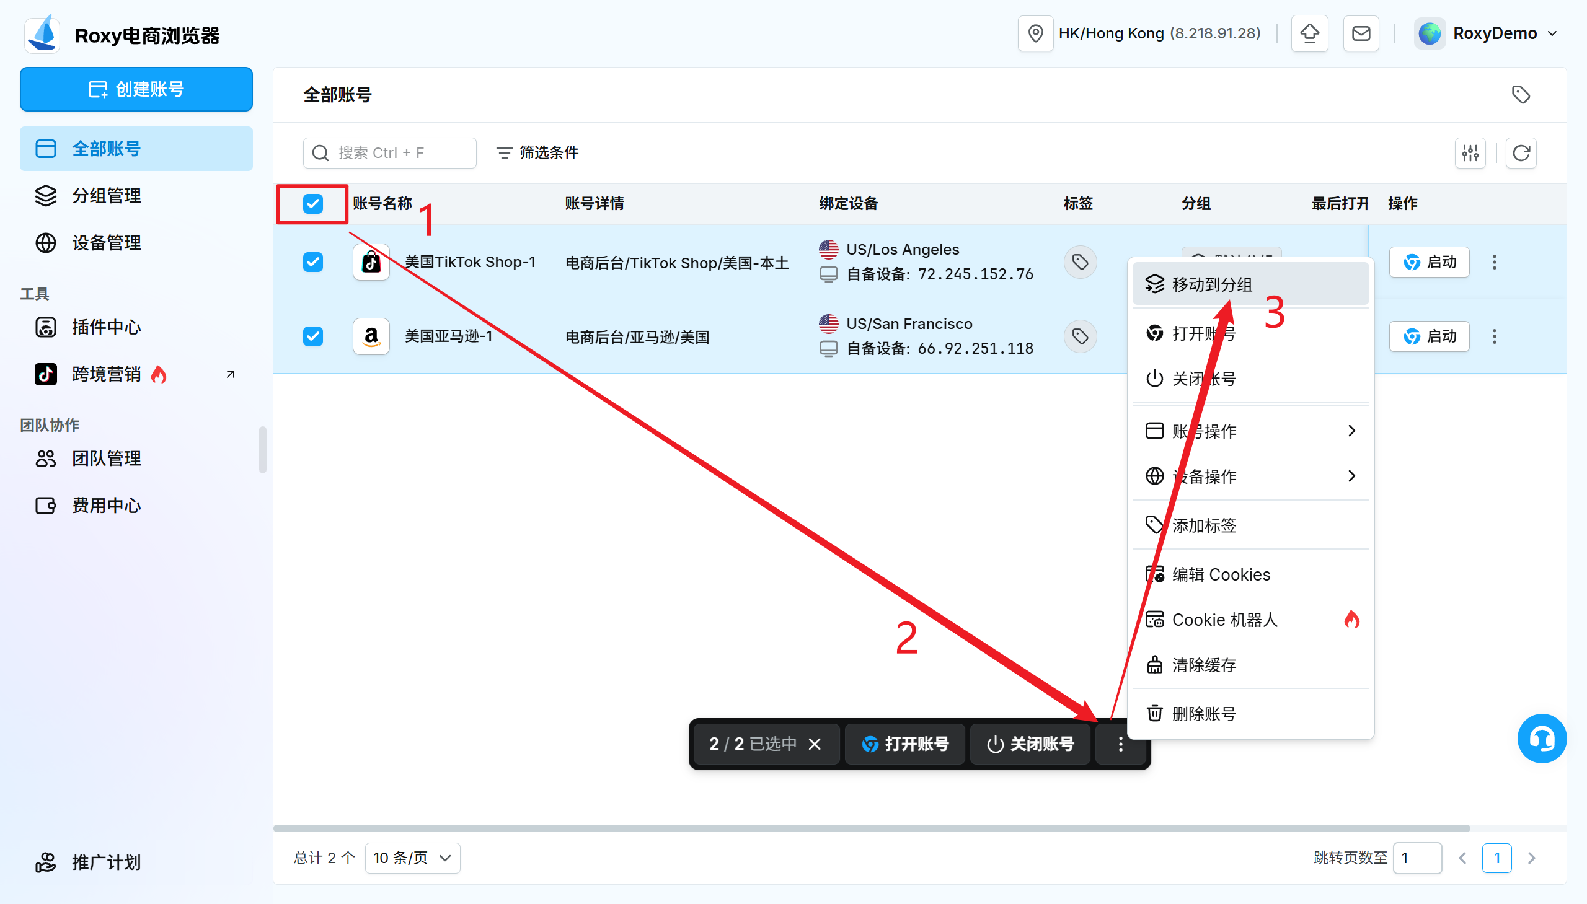1587x904 pixels.
Task: Open column settings sliders icon
Action: [1470, 153]
